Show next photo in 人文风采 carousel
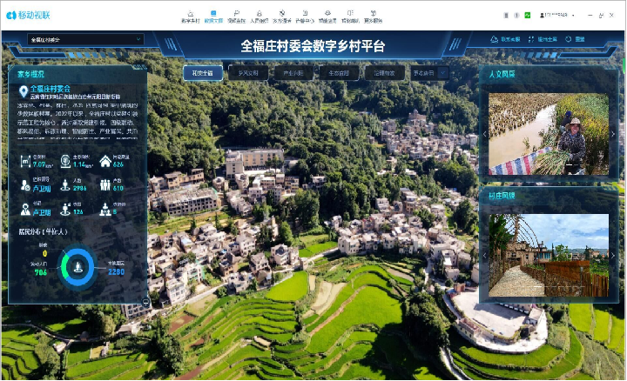 click(612, 134)
